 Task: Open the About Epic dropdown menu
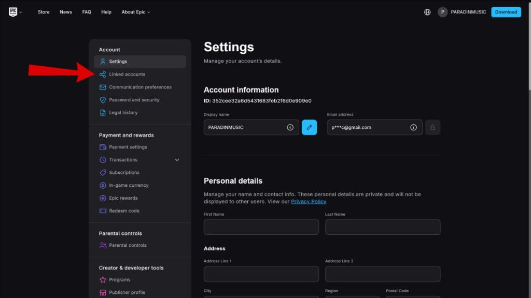click(136, 12)
